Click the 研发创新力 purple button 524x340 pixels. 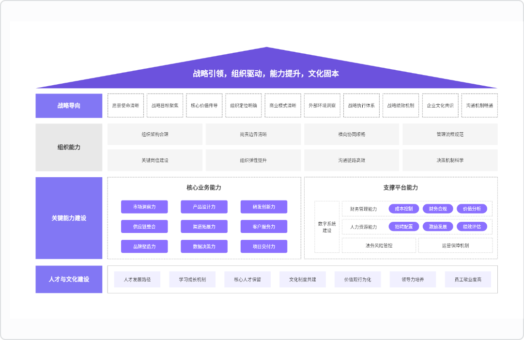tap(264, 207)
